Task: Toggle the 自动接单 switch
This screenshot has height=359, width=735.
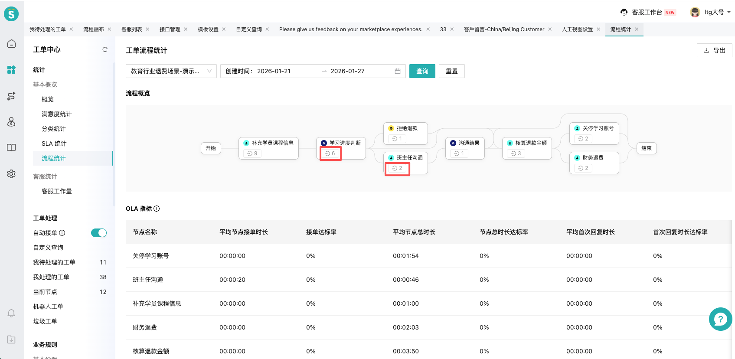Action: [99, 233]
